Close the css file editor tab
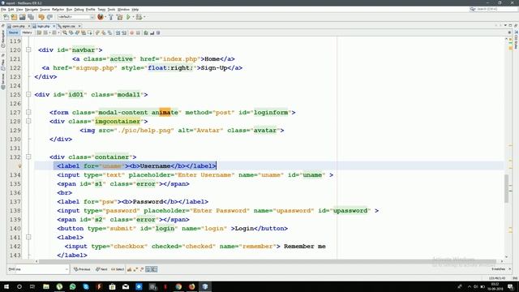The image size is (519, 292). pos(79,26)
